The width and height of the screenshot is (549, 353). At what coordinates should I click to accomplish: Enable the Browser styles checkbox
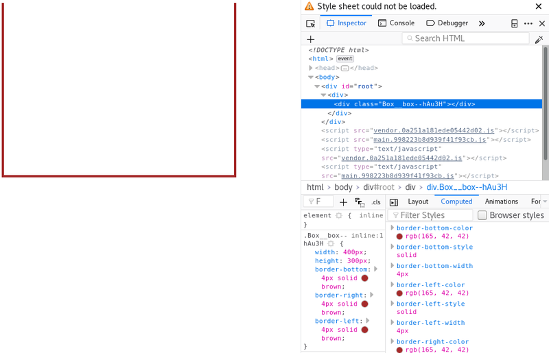[482, 215]
